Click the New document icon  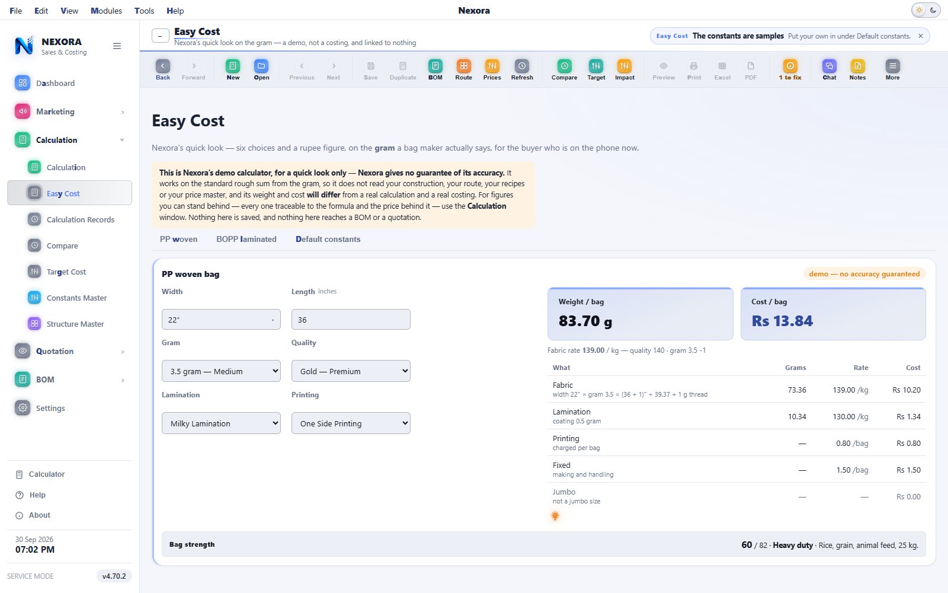233,69
